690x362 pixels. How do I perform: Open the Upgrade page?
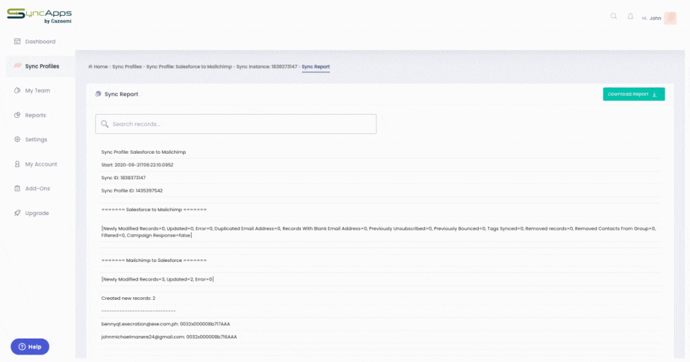(x=37, y=213)
